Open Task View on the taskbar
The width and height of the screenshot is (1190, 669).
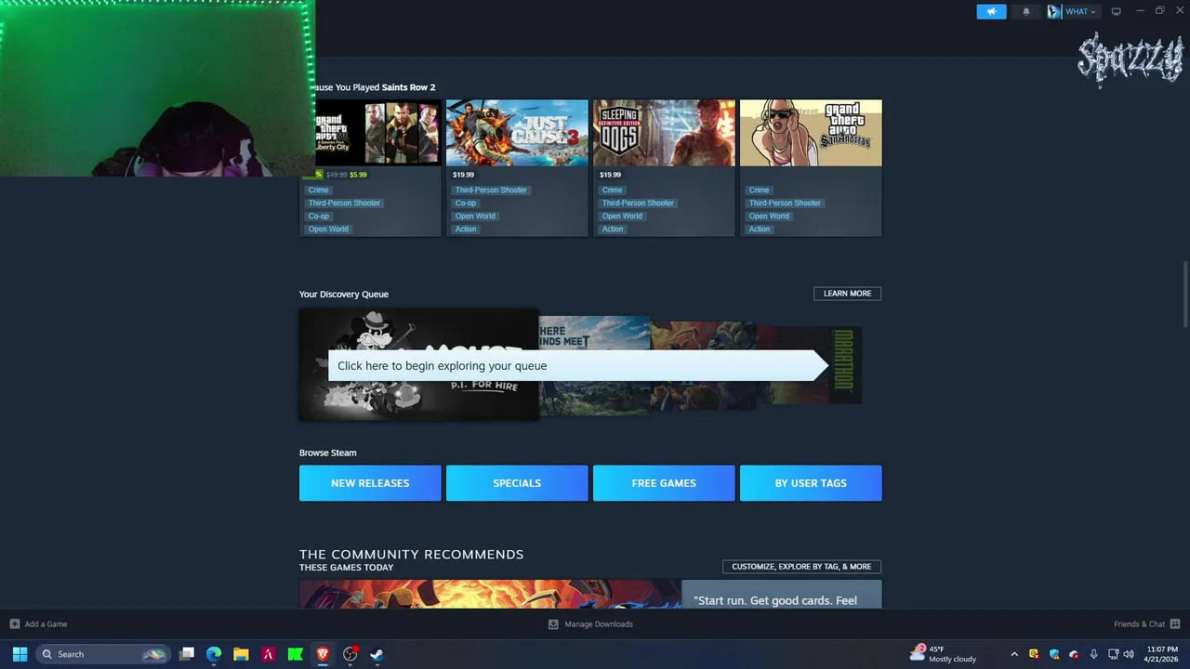pos(187,654)
